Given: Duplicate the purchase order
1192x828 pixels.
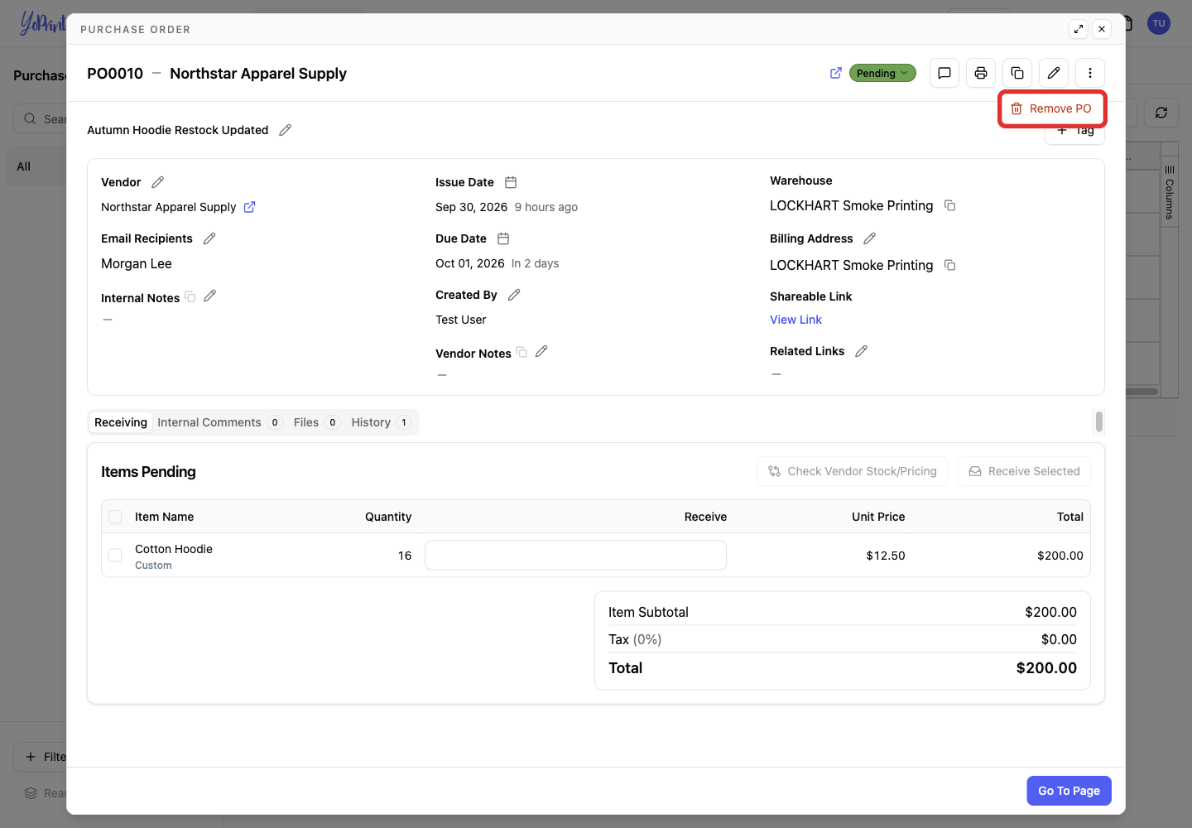Looking at the screenshot, I should [1017, 73].
